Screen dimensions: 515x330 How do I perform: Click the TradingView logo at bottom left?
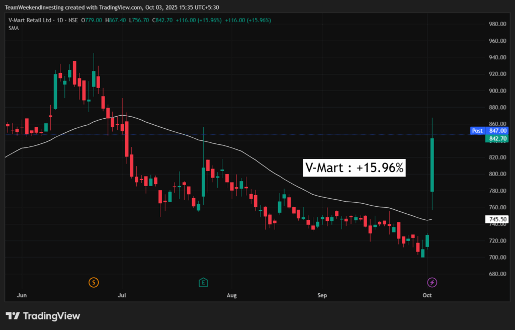coord(43,316)
